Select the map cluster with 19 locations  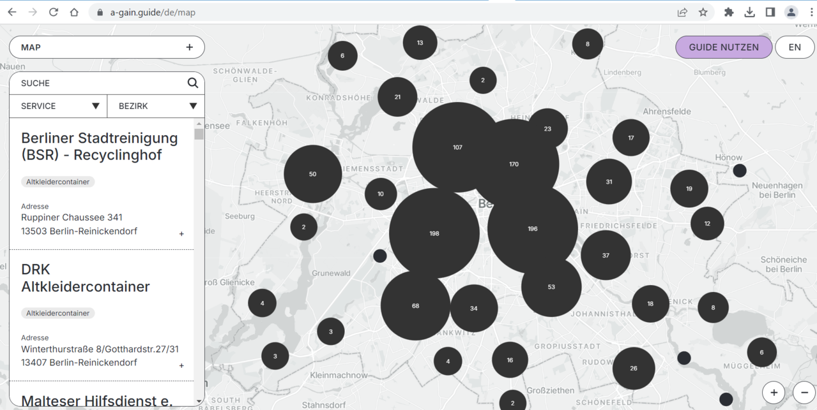689,189
